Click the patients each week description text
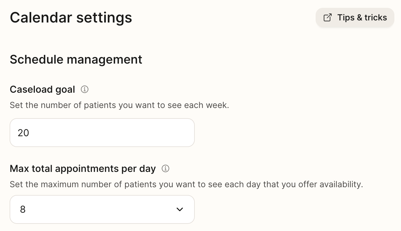 pos(119,105)
